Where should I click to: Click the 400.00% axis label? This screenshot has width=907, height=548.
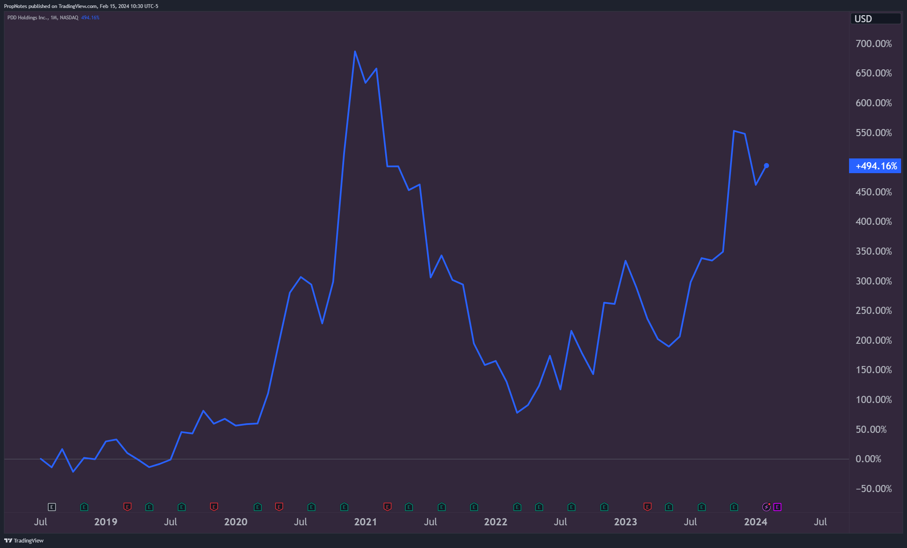[x=873, y=221]
